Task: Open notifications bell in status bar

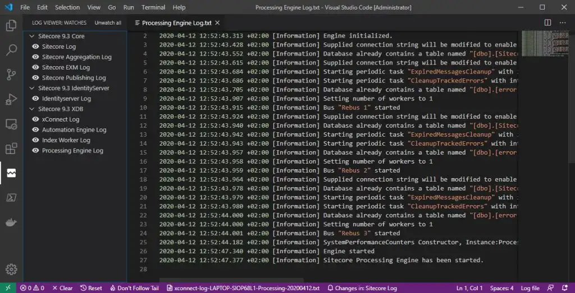Action: 565,288
